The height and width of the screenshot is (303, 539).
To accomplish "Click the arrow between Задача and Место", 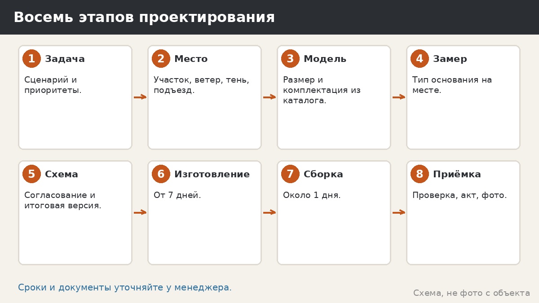I will tap(140, 97).
